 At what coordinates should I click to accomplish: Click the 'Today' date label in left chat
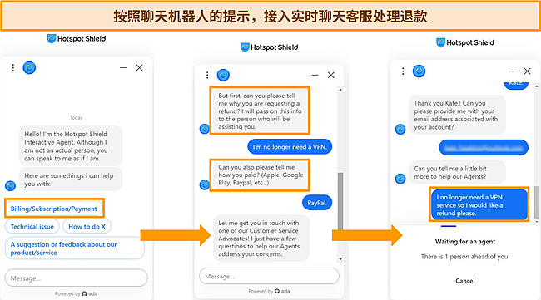77,118
